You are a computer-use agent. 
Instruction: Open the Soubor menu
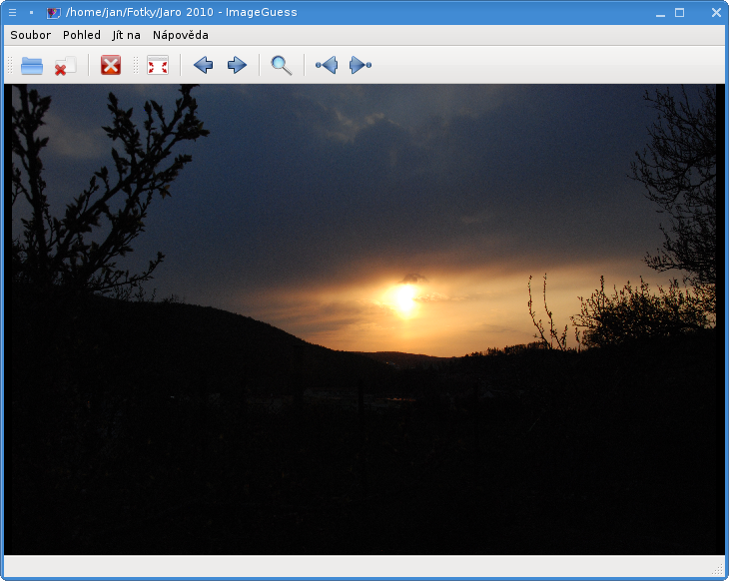pyautogui.click(x=31, y=35)
